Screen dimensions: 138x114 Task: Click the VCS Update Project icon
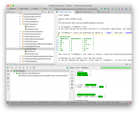(112, 9)
